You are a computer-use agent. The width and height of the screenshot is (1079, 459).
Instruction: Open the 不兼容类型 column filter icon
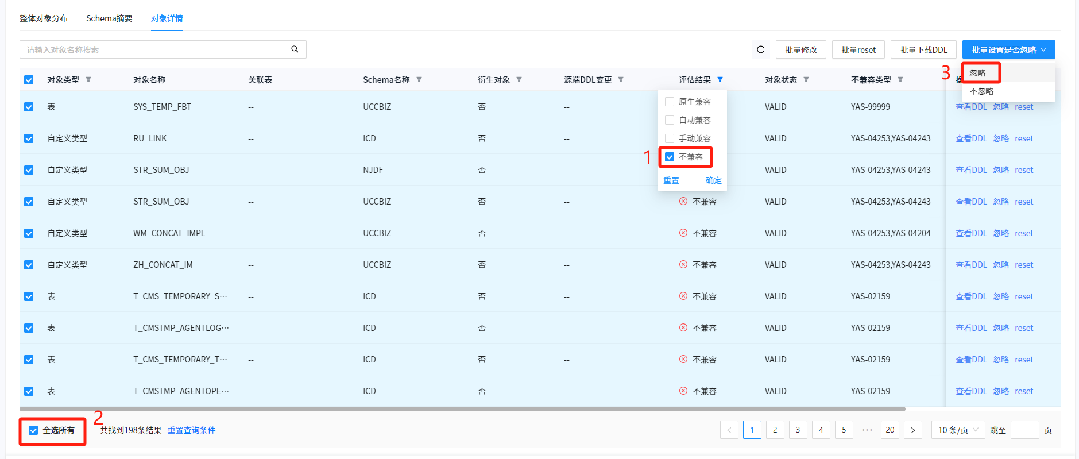coord(900,79)
